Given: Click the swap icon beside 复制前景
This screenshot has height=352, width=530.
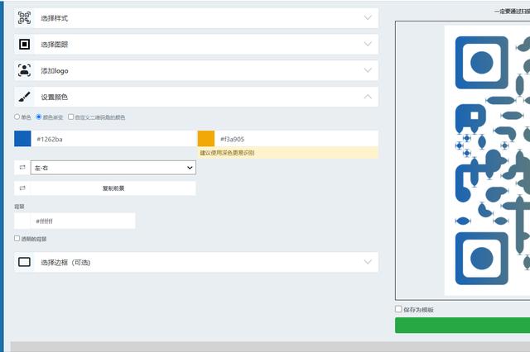Looking at the screenshot, I should coord(22,188).
